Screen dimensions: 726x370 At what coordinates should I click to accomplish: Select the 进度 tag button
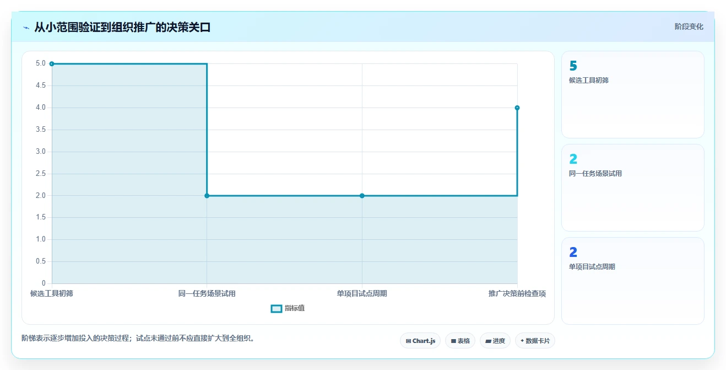[x=495, y=341]
